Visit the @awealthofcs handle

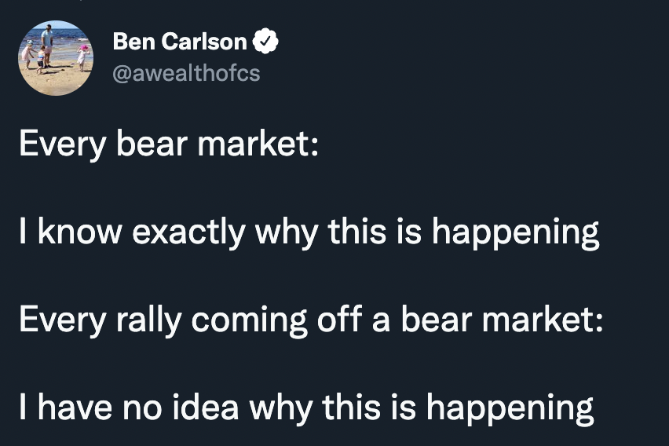point(186,74)
